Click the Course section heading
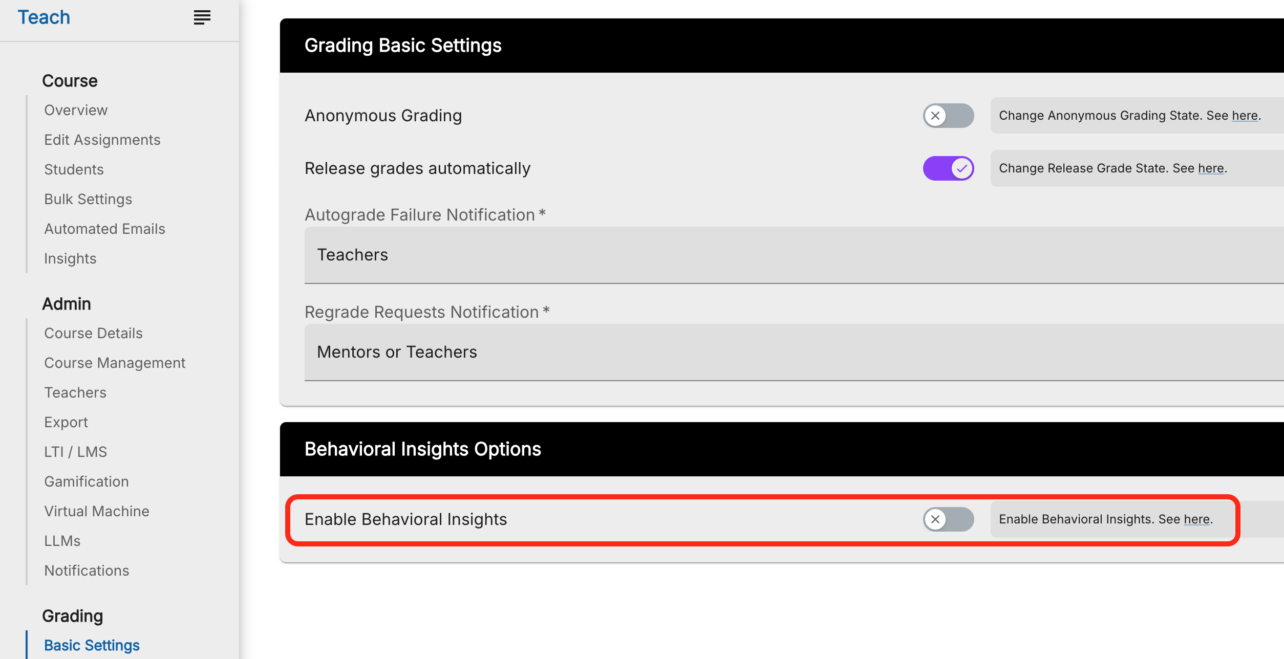This screenshot has width=1284, height=659. click(70, 81)
